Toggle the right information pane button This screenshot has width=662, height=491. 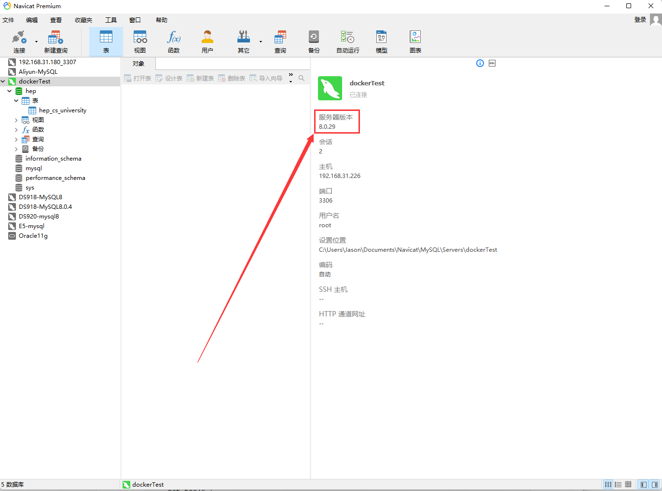[655, 484]
